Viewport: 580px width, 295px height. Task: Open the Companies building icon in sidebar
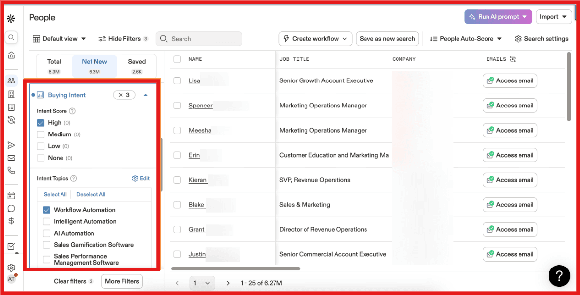click(11, 94)
